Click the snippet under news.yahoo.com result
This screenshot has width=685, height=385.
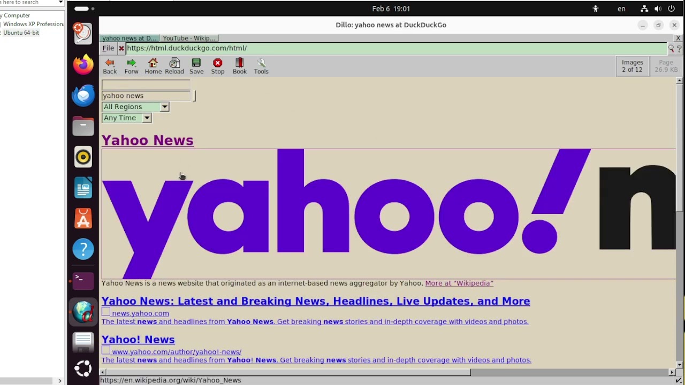[x=315, y=321]
